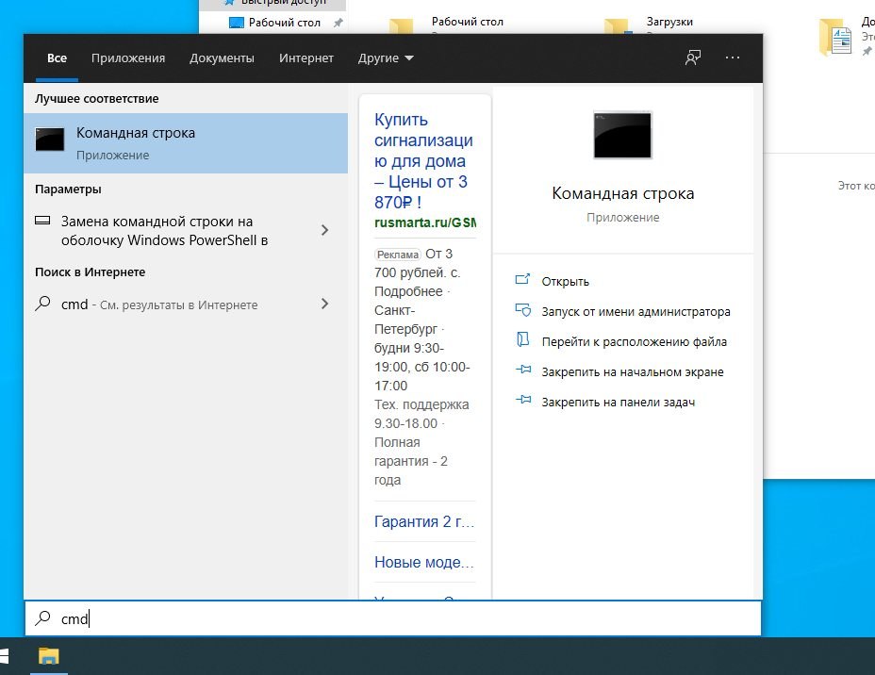Click the pin icon for Start screen

pos(523,370)
